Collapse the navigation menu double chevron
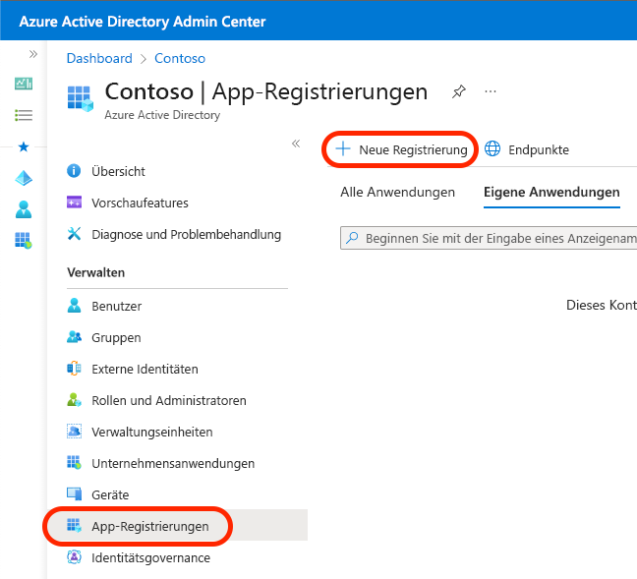Screen dimensions: 637x579 click(x=296, y=144)
